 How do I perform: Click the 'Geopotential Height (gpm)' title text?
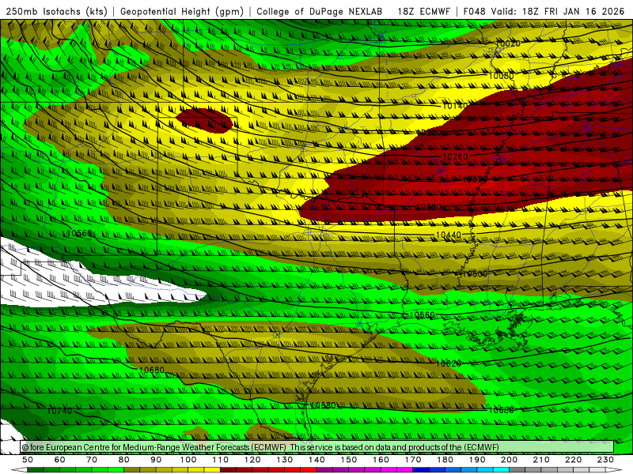182,11
